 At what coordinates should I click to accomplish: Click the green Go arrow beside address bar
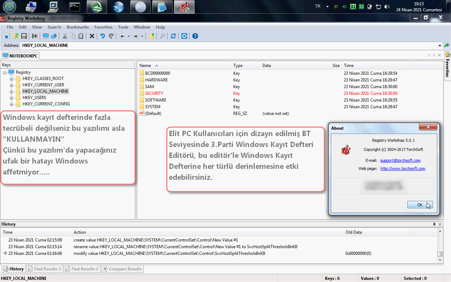[x=447, y=45]
